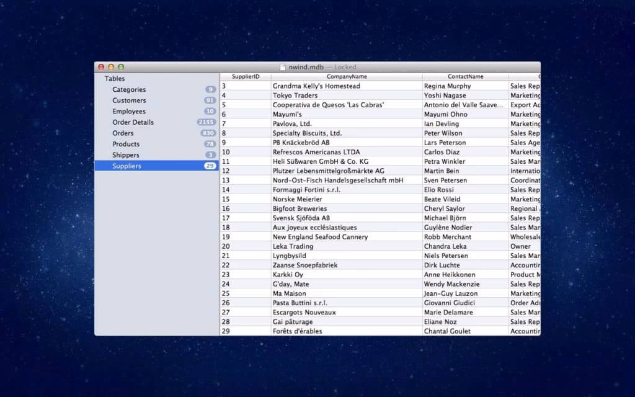Select the Order Details table
Screen dimensions: 635x397
(133, 122)
